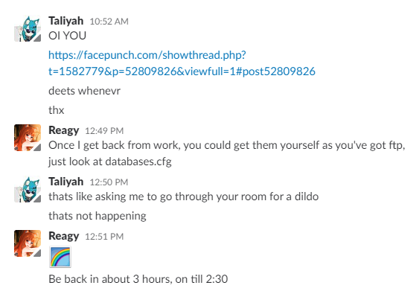The image size is (419, 294).
Task: Click the Reagy username at 12:49 PM
Action: tap(63, 130)
